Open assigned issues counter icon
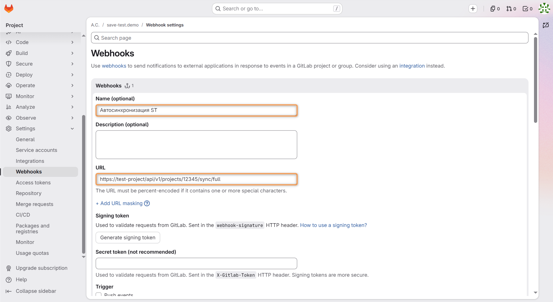 tap(495, 9)
